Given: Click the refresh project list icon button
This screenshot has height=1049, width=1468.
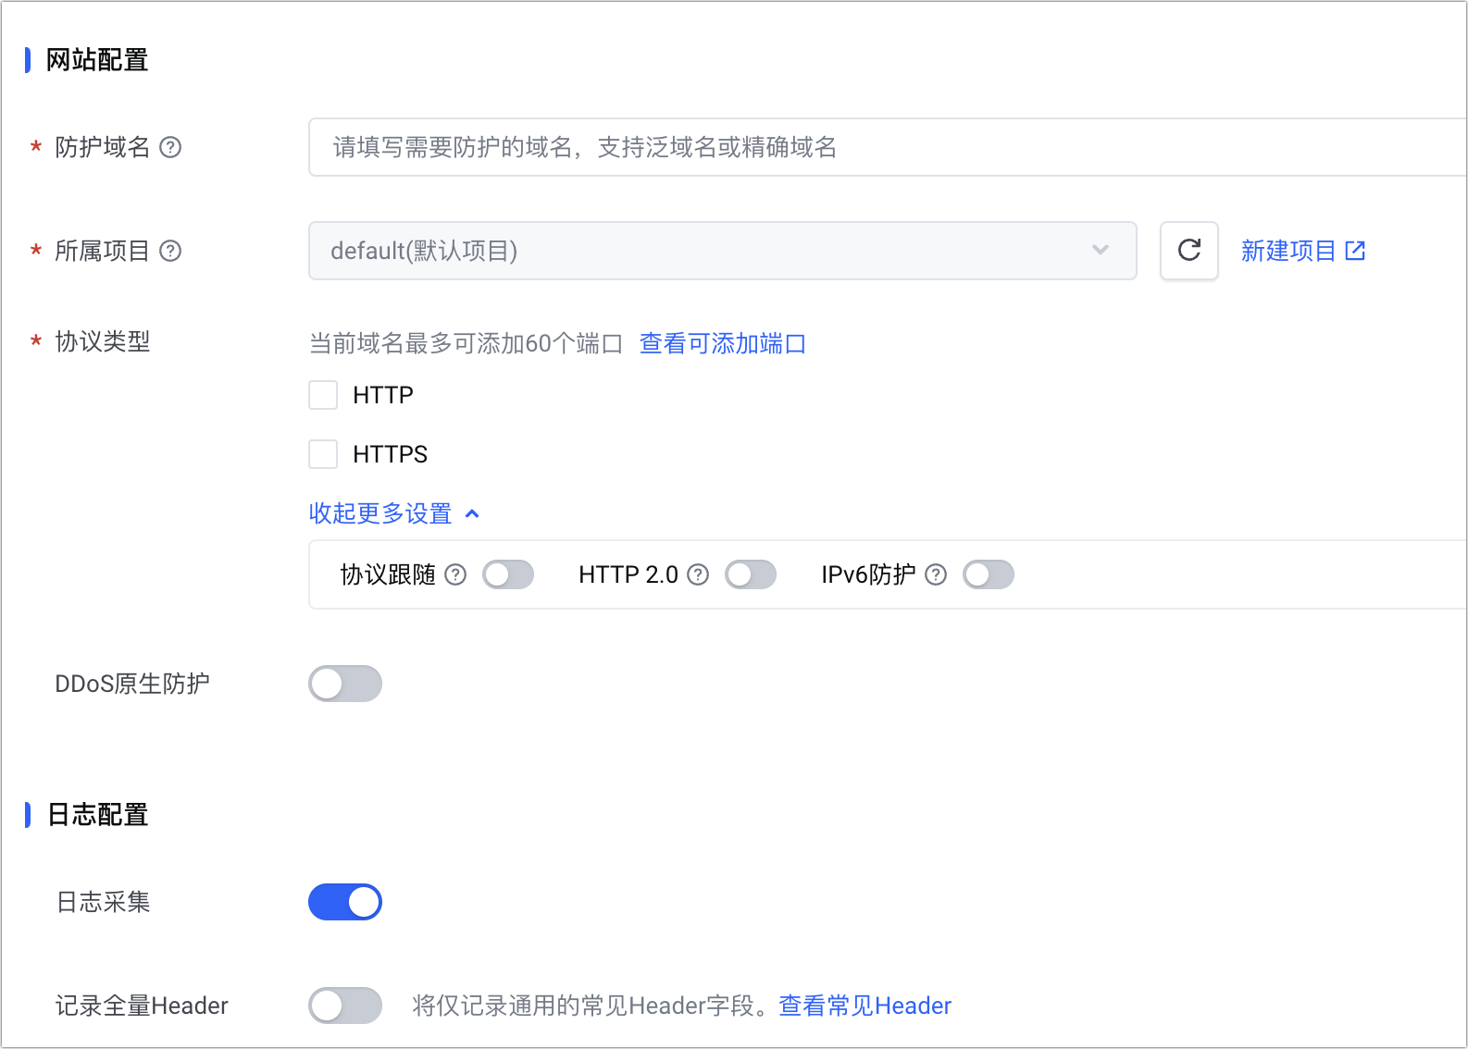Looking at the screenshot, I should click(x=1189, y=251).
